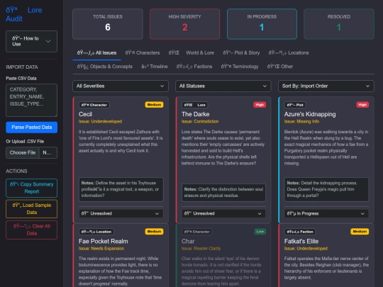
Task: Change Azure's Kidnapping In Progress status dropdown
Action: [x=326, y=213]
